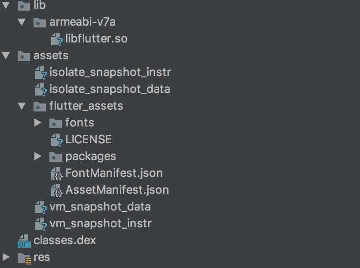
Task: Click the LICENSE file icon
Action: click(x=56, y=140)
